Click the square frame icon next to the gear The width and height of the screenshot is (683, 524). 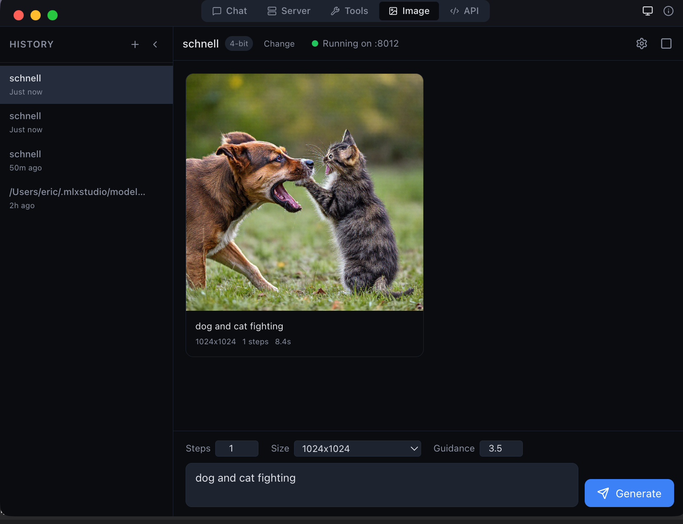pyautogui.click(x=666, y=44)
